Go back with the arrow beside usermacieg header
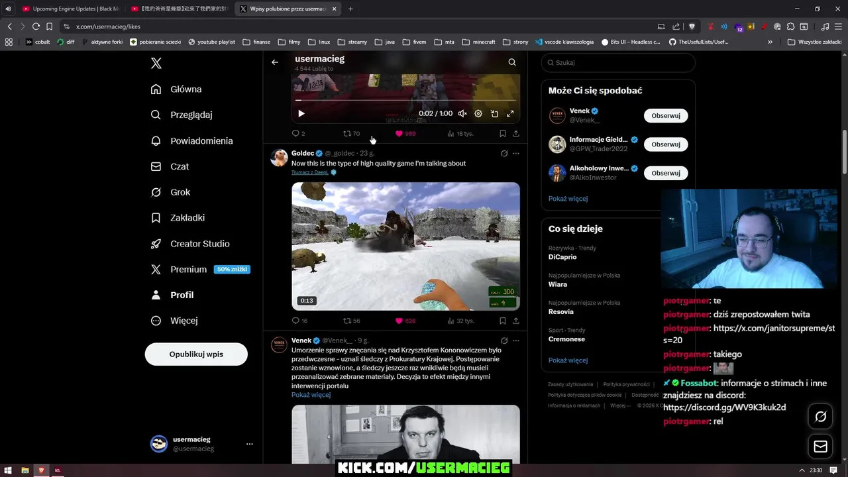This screenshot has width=848, height=477. click(x=275, y=62)
